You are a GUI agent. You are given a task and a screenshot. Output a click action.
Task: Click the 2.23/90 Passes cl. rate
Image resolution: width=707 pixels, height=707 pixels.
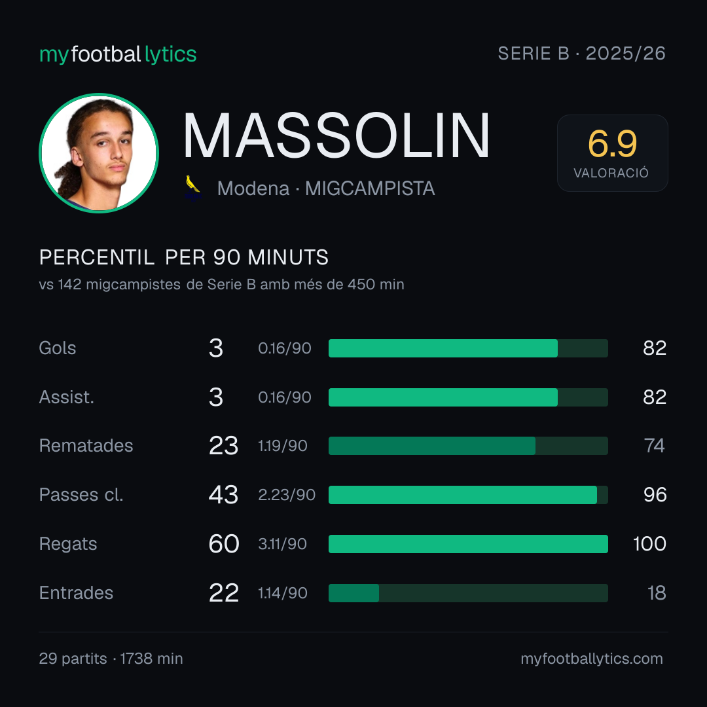(287, 495)
